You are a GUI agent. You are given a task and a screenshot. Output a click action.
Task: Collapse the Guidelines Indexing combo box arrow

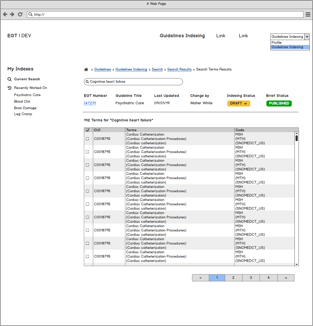[x=307, y=37]
